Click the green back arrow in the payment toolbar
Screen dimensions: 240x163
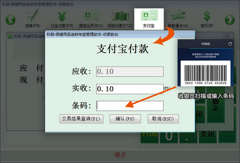[11, 20]
